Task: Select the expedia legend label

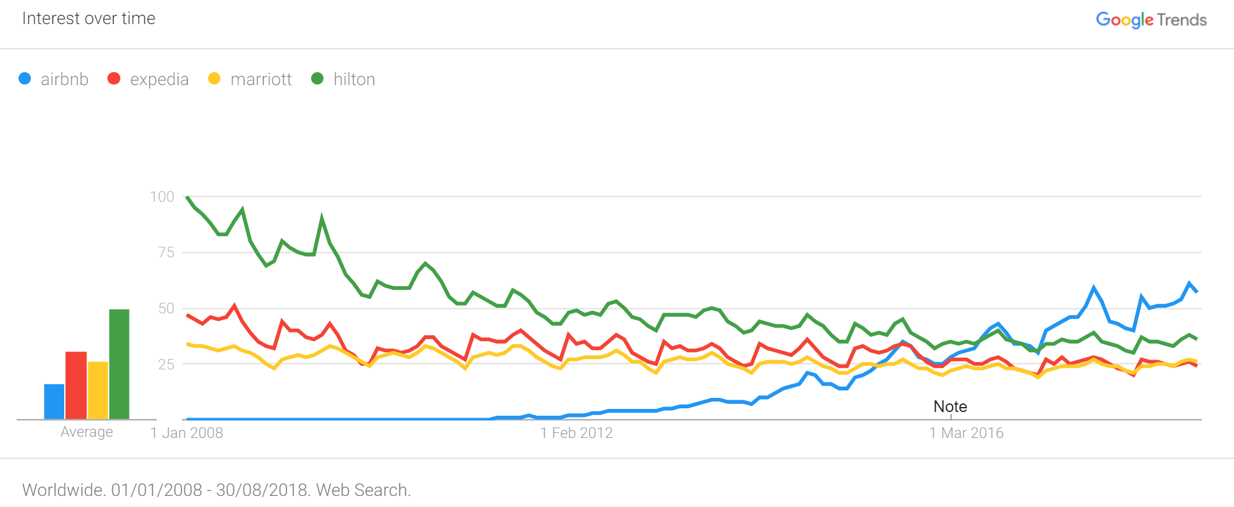Action: [159, 80]
